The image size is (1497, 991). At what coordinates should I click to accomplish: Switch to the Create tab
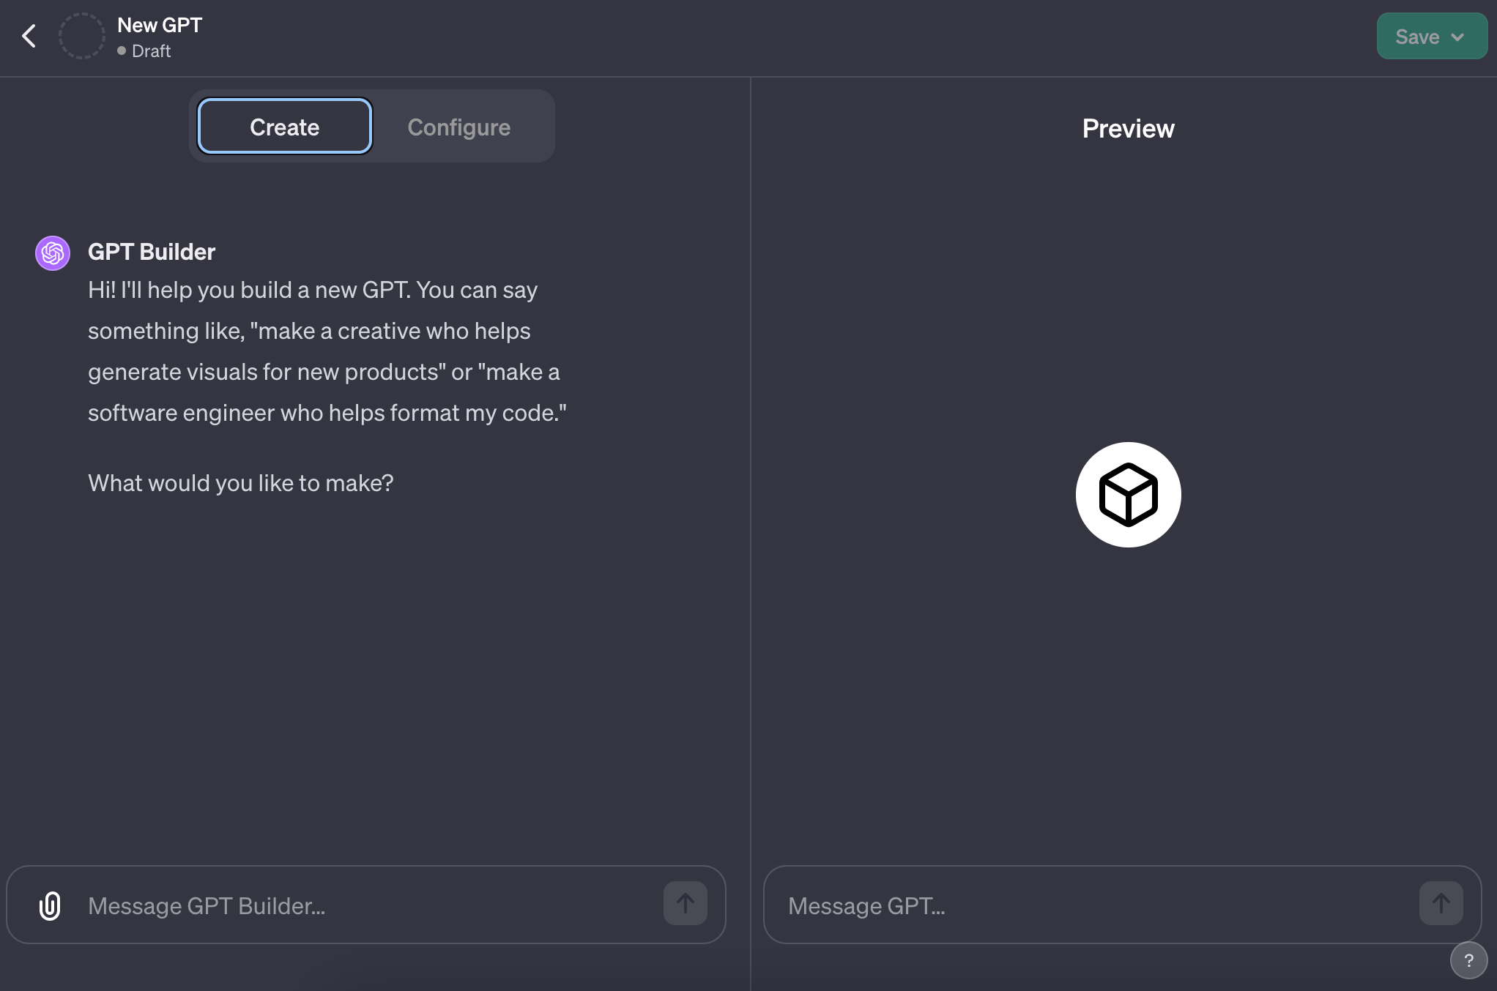[x=284, y=127]
